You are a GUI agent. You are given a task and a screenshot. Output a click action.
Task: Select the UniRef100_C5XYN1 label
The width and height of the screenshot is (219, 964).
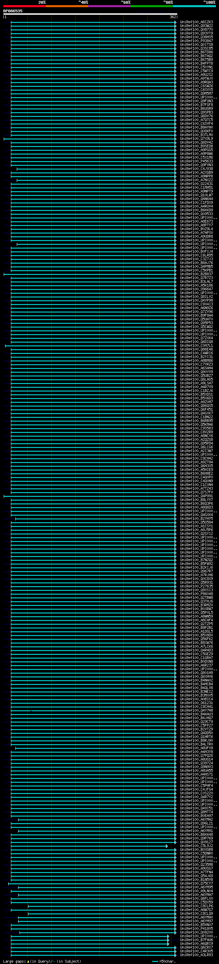click(x=196, y=67)
